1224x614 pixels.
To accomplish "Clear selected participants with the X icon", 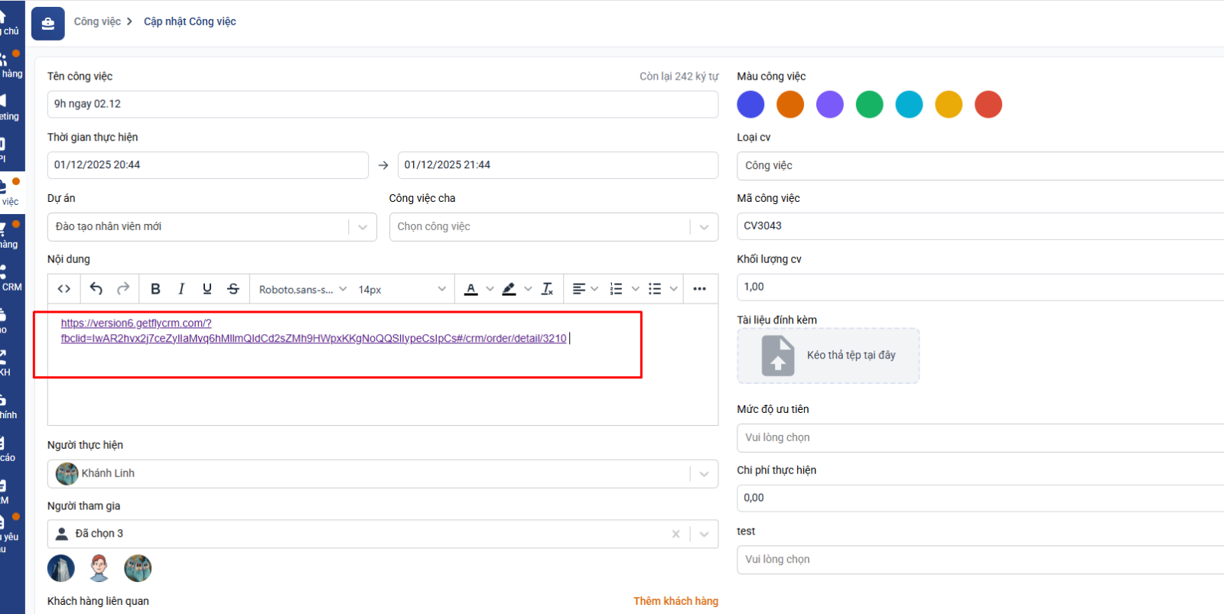I will click(675, 534).
